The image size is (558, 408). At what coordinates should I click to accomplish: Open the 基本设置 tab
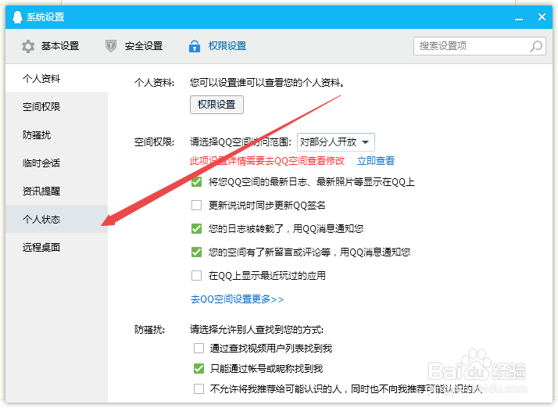coord(50,46)
